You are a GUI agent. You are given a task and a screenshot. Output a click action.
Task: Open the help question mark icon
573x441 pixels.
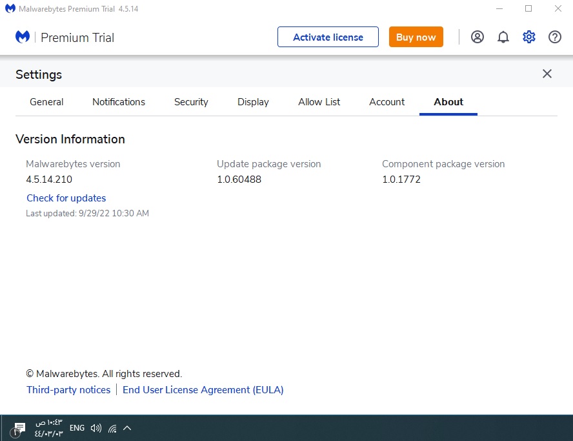(555, 37)
